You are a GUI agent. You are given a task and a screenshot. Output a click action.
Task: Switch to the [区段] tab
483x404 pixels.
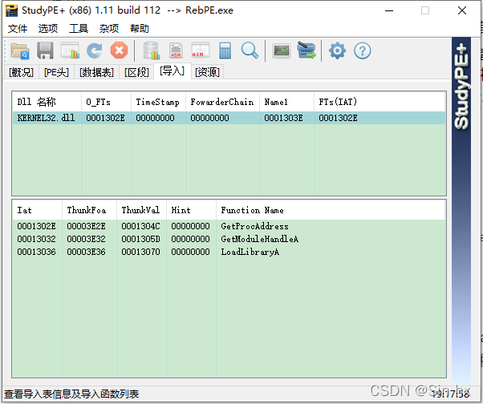tap(136, 73)
